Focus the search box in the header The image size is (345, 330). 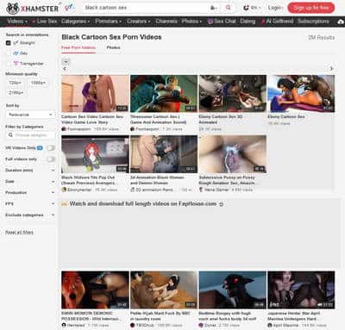(x=145, y=8)
